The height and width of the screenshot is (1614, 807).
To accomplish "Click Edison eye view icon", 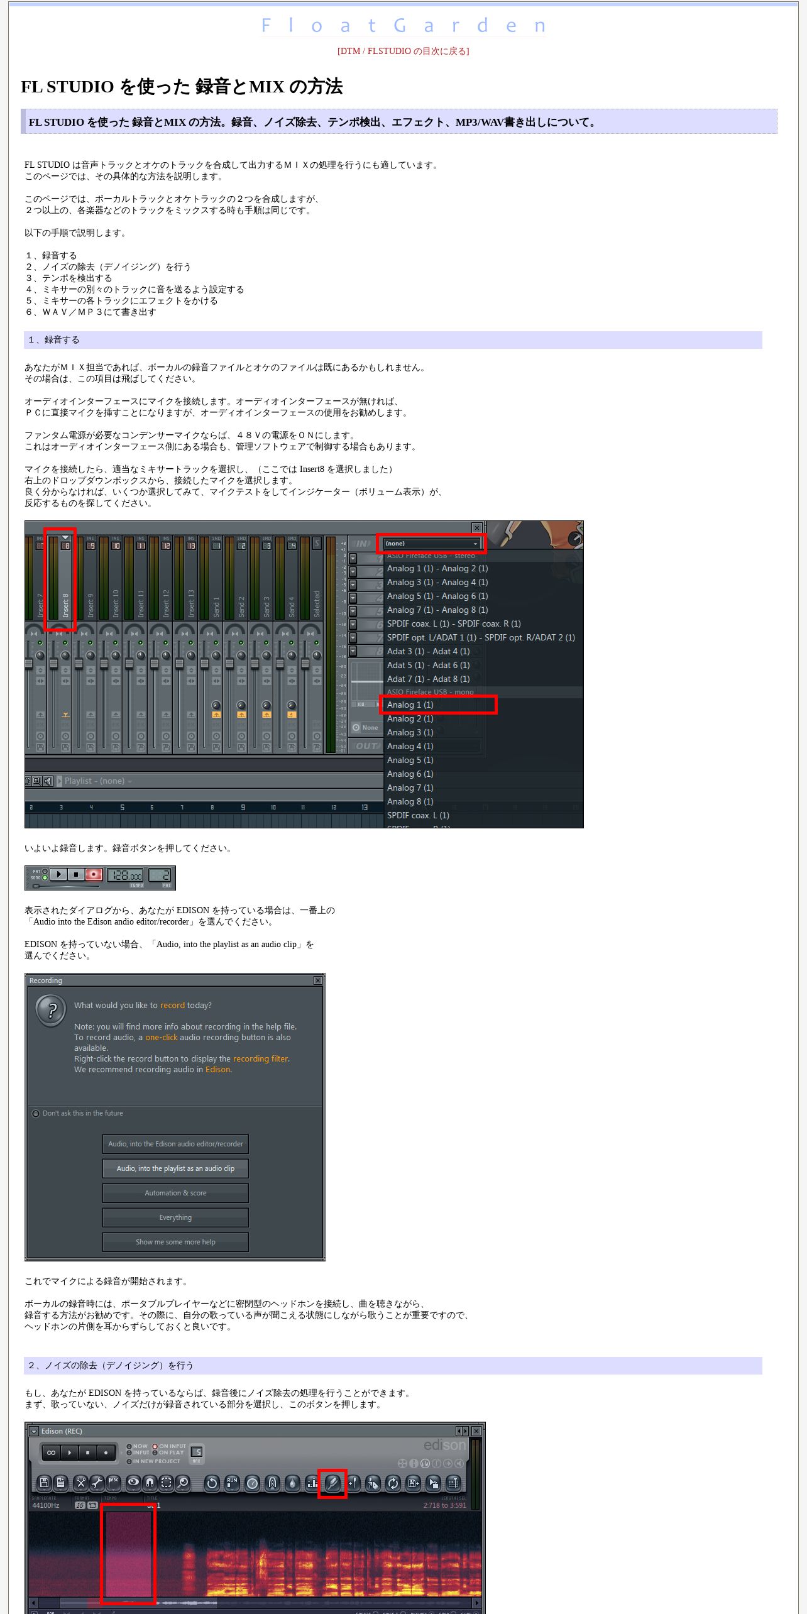I will pyautogui.click(x=134, y=1483).
